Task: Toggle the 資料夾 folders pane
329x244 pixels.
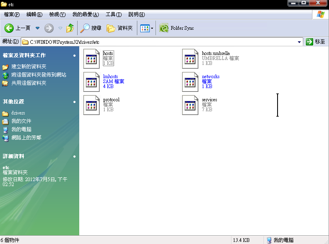Action: [119, 28]
